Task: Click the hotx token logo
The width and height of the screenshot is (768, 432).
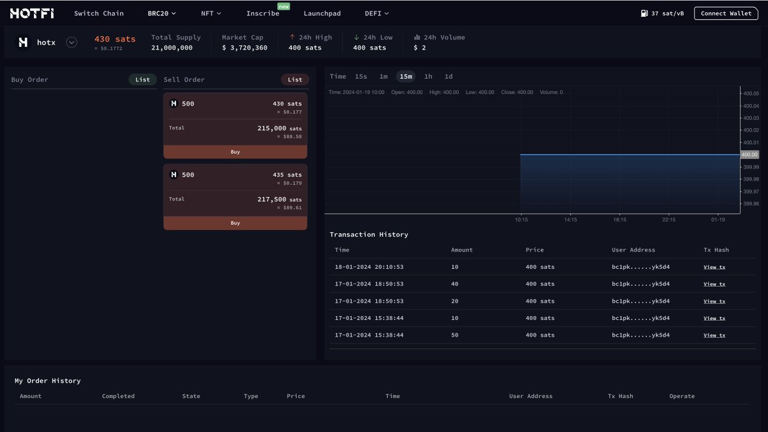Action: [x=23, y=42]
